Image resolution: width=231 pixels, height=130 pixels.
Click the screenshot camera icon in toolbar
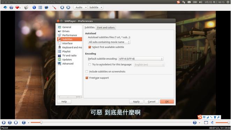click(x=26, y=7)
